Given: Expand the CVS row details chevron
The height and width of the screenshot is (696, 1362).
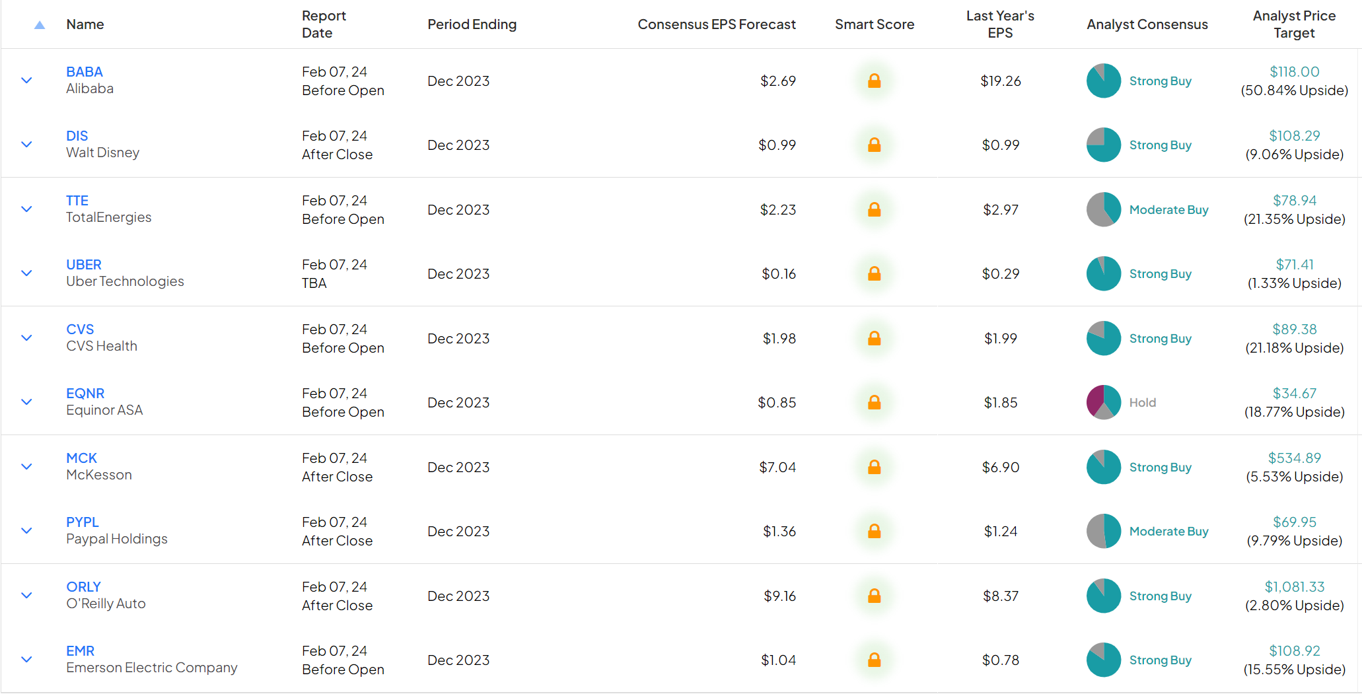Looking at the screenshot, I should click(26, 338).
